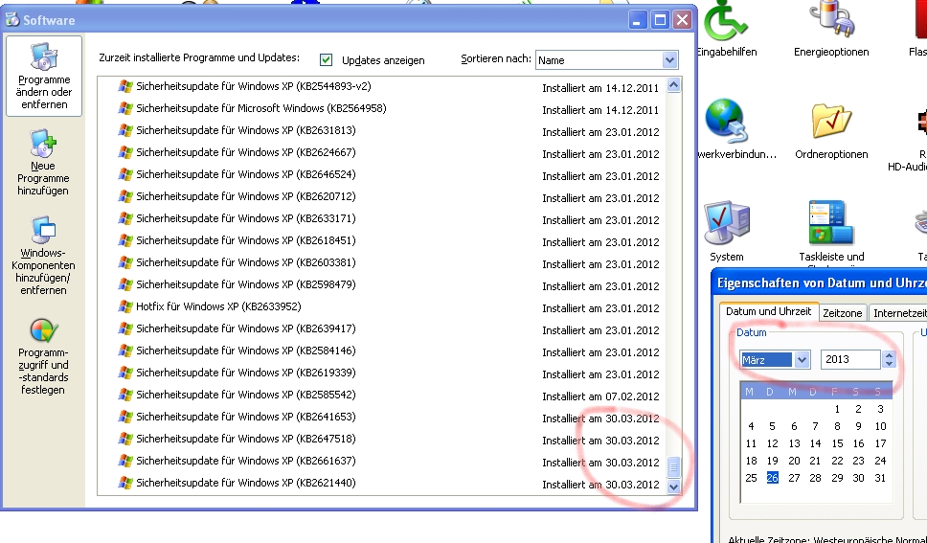Open Programmzugriff und -standards festlegen
Screen dimensions: 927x543
point(43,356)
